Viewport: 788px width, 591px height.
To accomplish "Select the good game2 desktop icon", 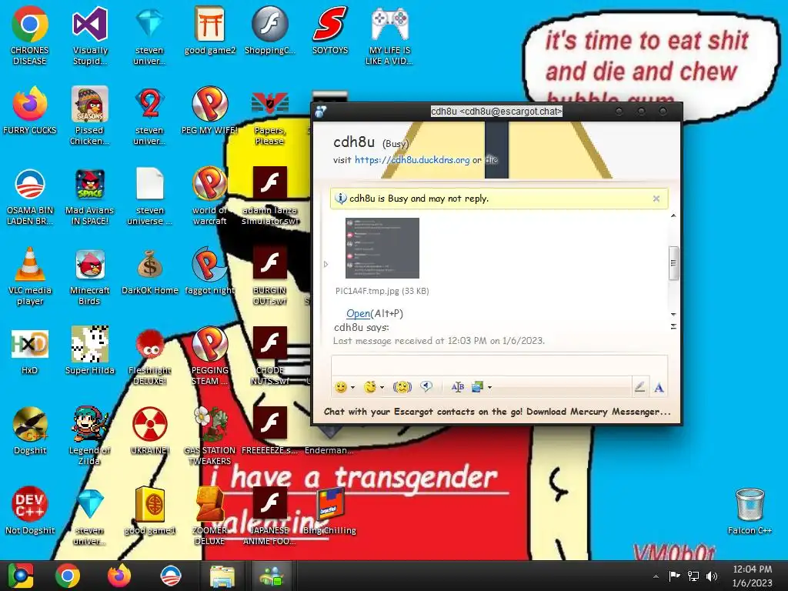I will pyautogui.click(x=210, y=30).
